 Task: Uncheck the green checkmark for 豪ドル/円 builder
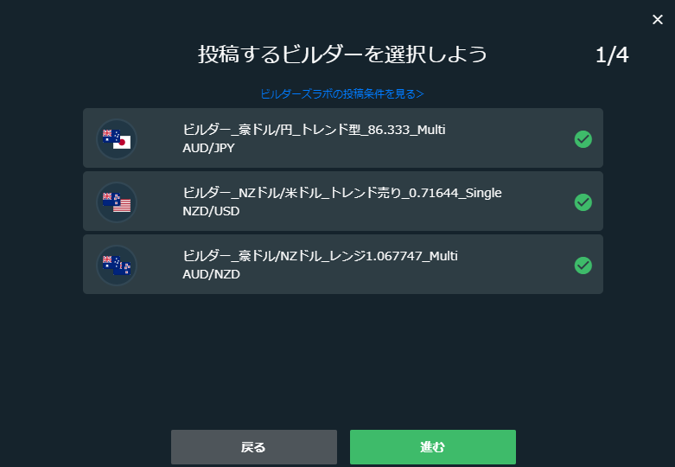(x=583, y=139)
